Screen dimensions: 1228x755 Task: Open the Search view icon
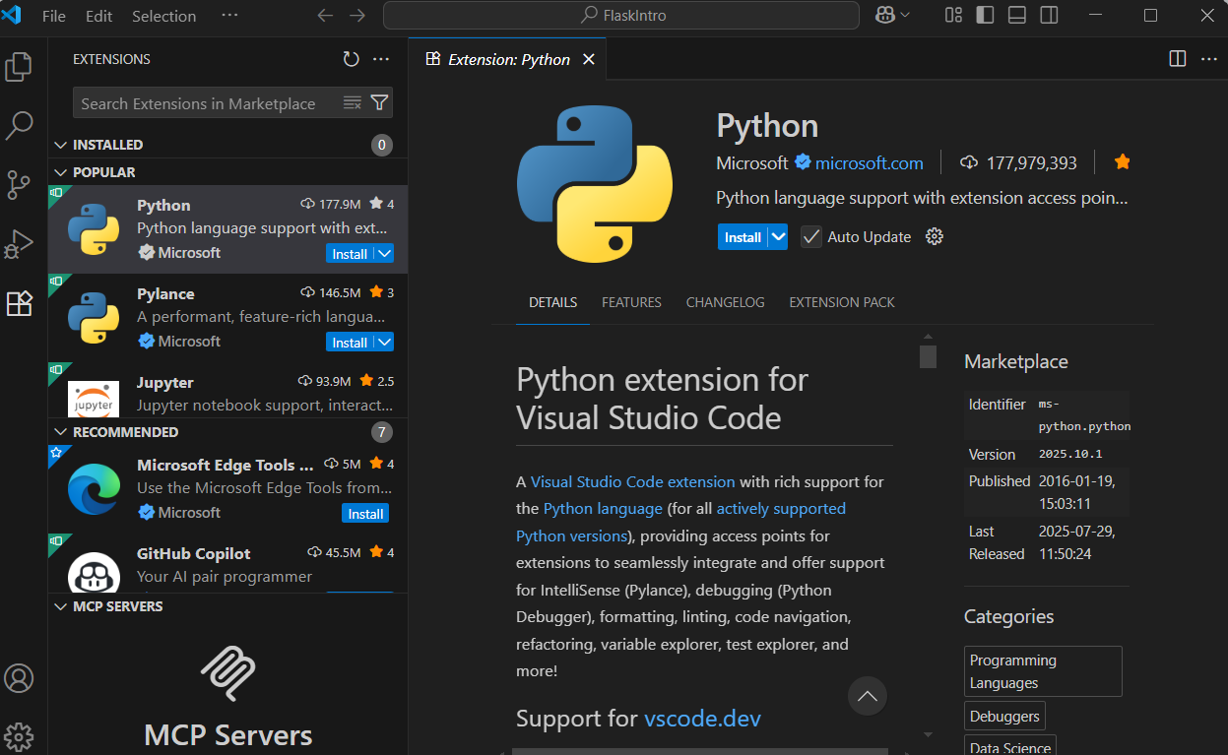(19, 126)
